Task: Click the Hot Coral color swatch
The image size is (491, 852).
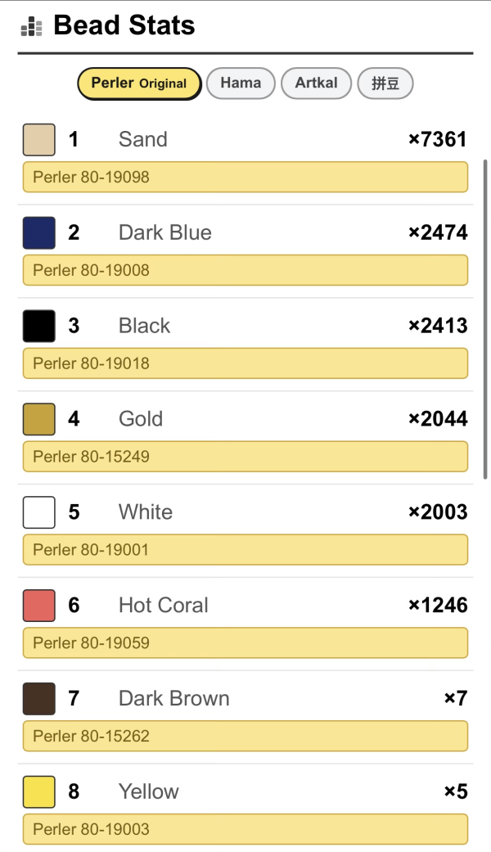Action: pyautogui.click(x=39, y=606)
